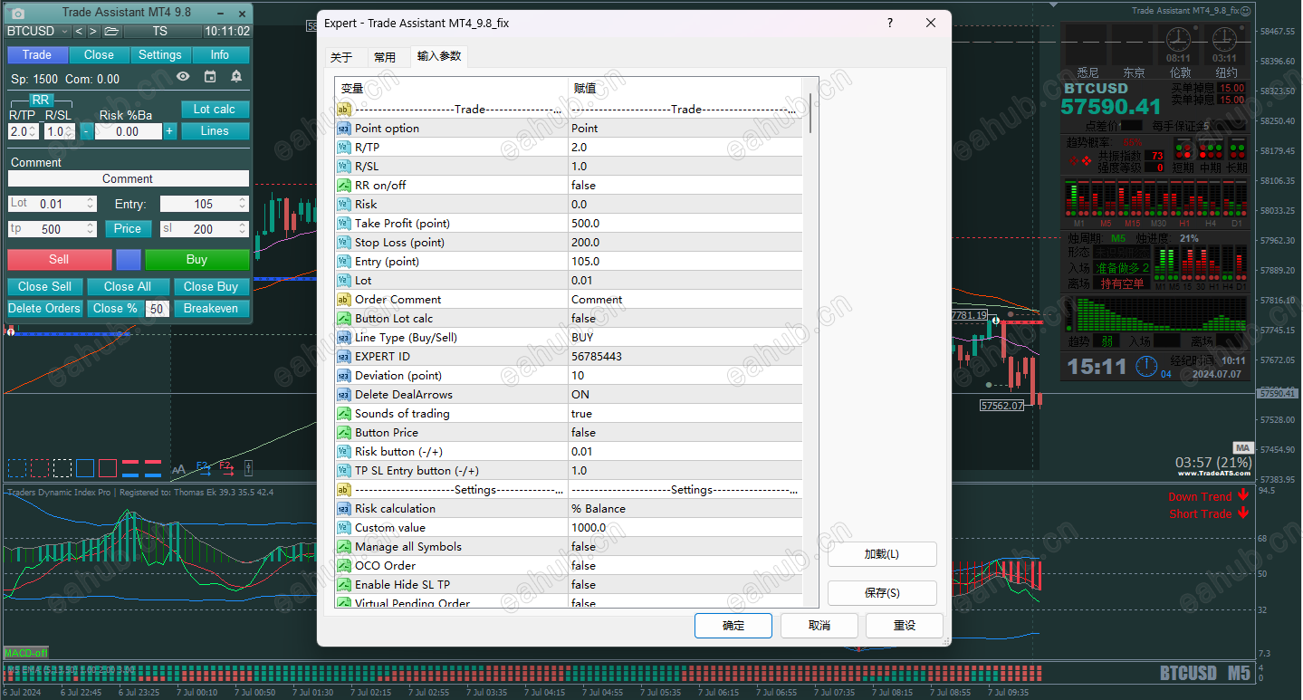The height and width of the screenshot is (700, 1303).
Task: Switch to the Close tab in Trade Assistant
Action: (99, 55)
